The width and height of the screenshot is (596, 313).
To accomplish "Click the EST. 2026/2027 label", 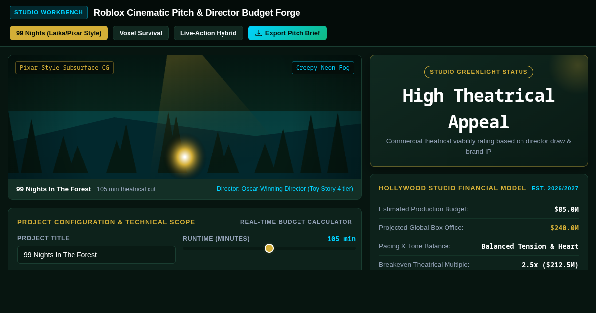I will tap(555, 188).
